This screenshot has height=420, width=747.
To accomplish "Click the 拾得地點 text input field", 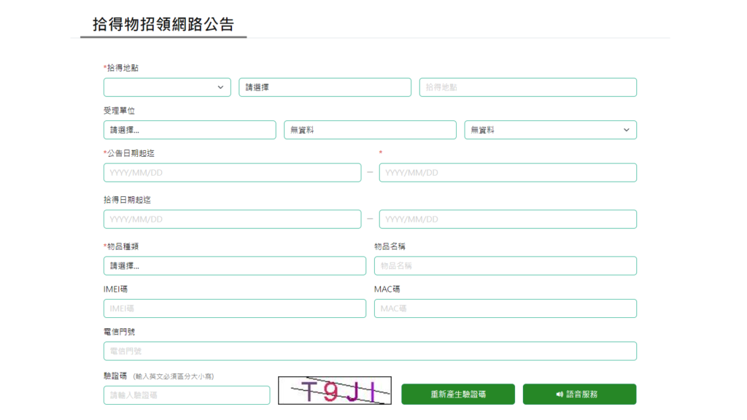I will click(528, 87).
